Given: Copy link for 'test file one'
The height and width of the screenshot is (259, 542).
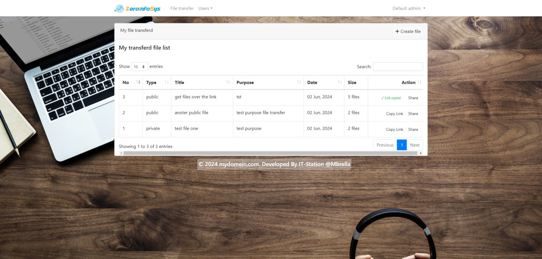Looking at the screenshot, I should [x=394, y=129].
